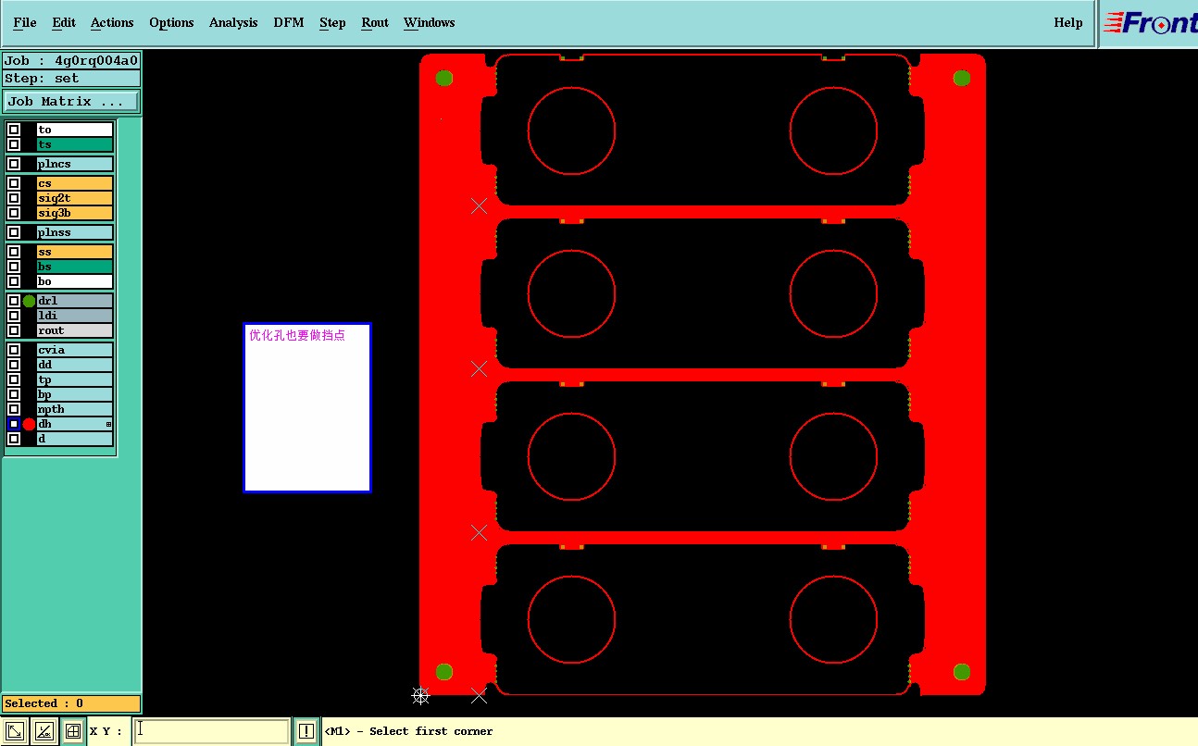
Task: Click the Selected : 0 status readout
Action: click(71, 703)
